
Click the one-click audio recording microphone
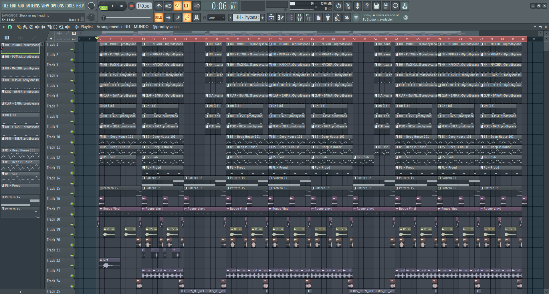[358, 6]
